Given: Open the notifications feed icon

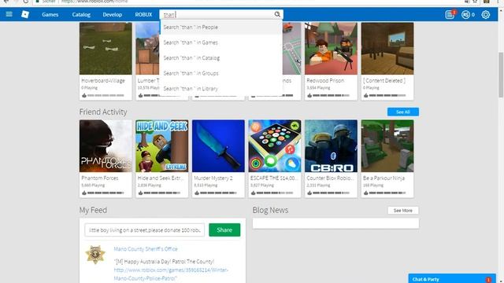Looking at the screenshot, I should coord(450,14).
